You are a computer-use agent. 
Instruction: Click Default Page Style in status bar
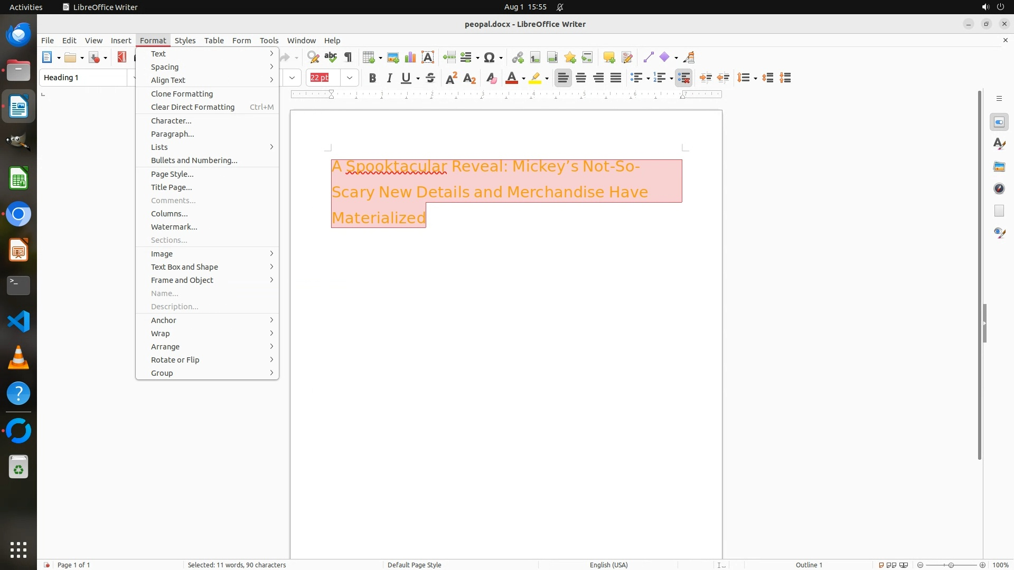pos(414,565)
